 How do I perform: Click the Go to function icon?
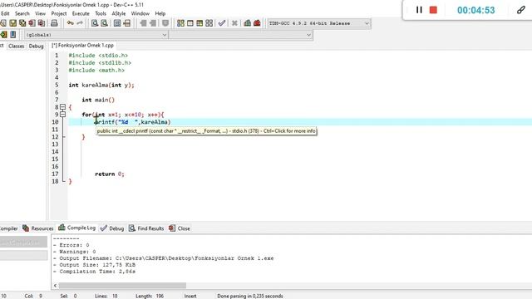coord(117,23)
